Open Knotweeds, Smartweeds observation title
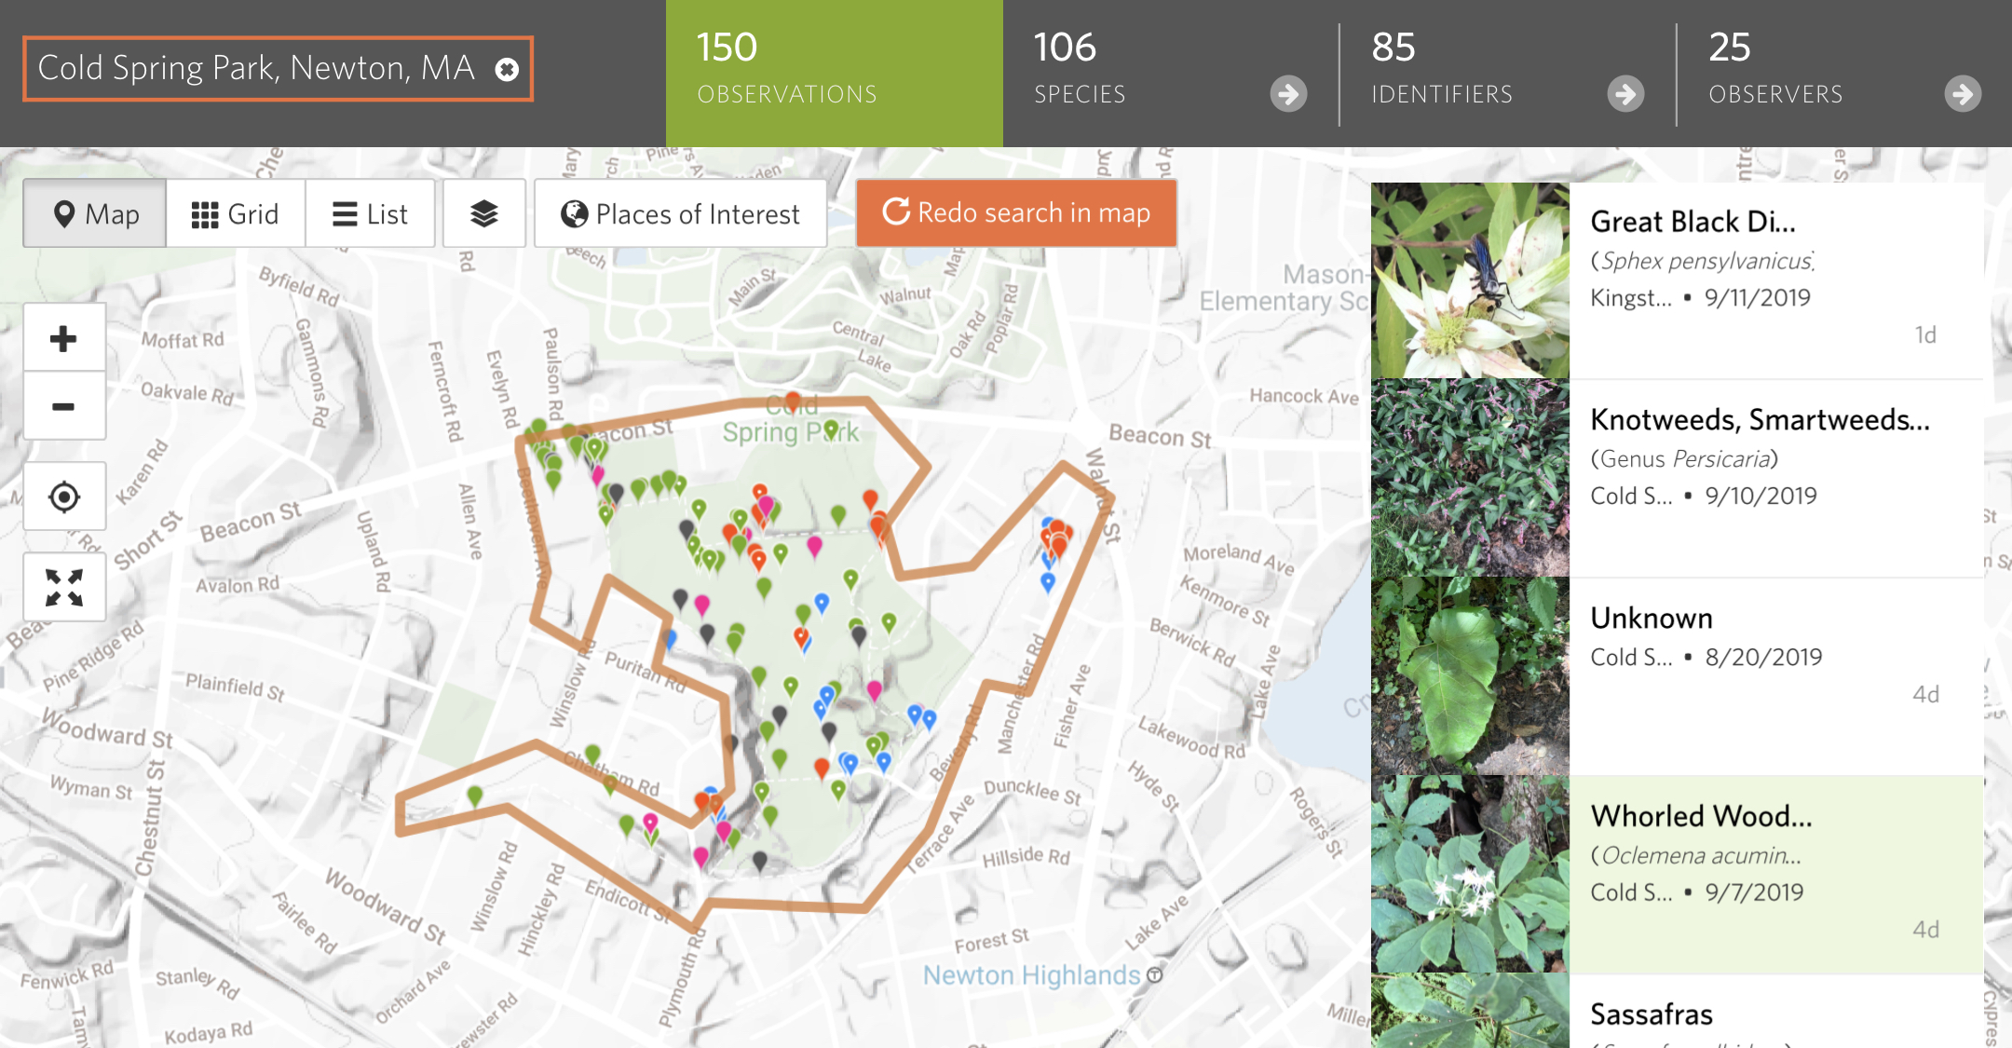The image size is (2012, 1048). tap(1759, 420)
